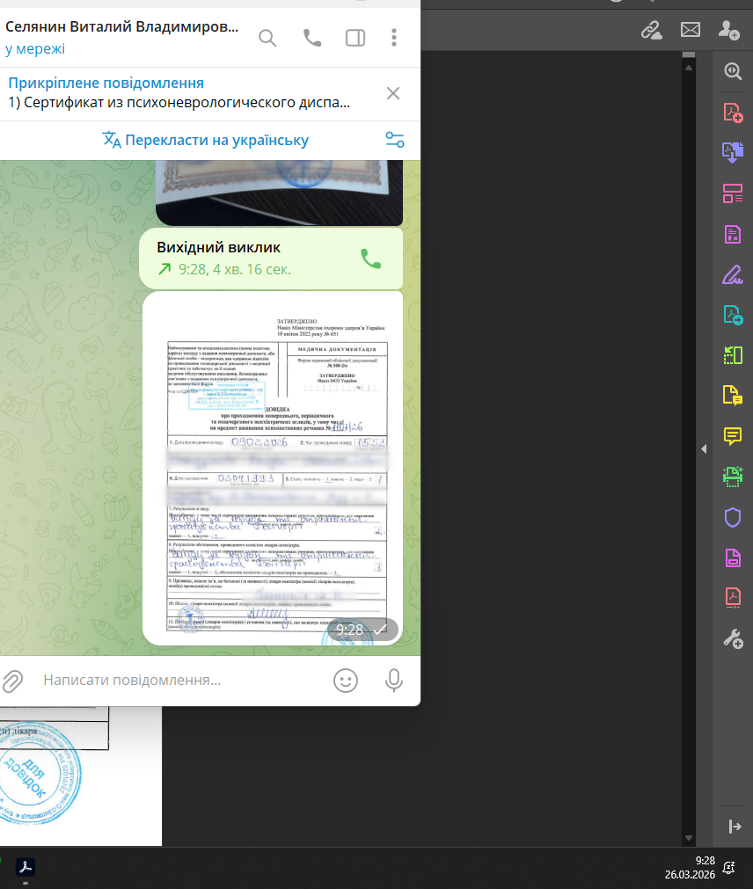Open chat name header Селянин Виталий
753x889 pixels.
click(122, 26)
